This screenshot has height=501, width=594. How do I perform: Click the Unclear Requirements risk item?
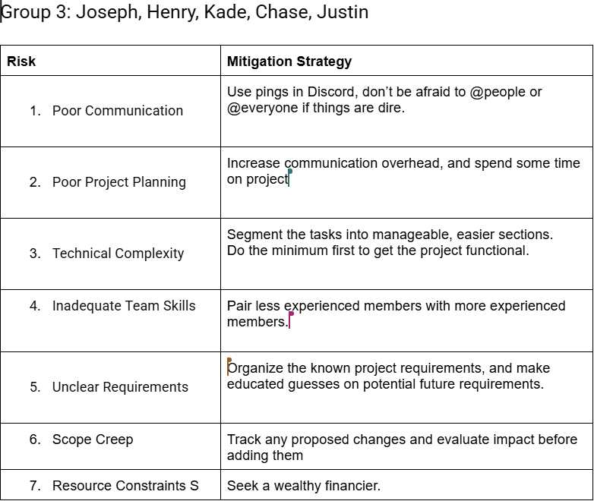point(120,387)
